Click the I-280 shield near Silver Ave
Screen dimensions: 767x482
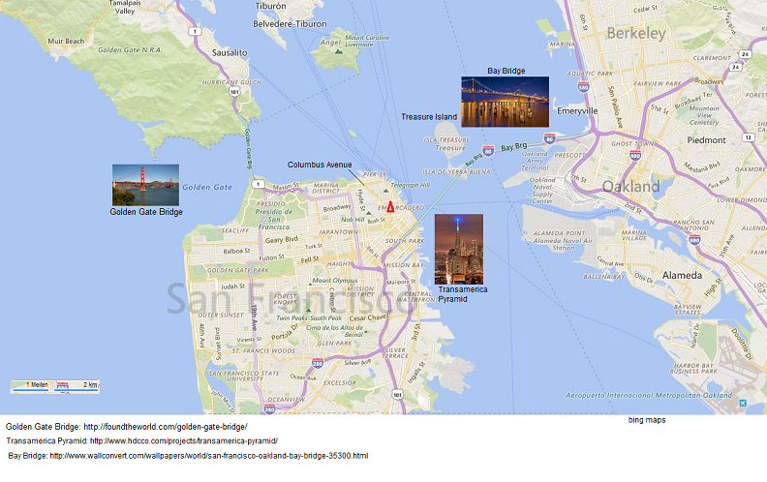click(x=318, y=363)
